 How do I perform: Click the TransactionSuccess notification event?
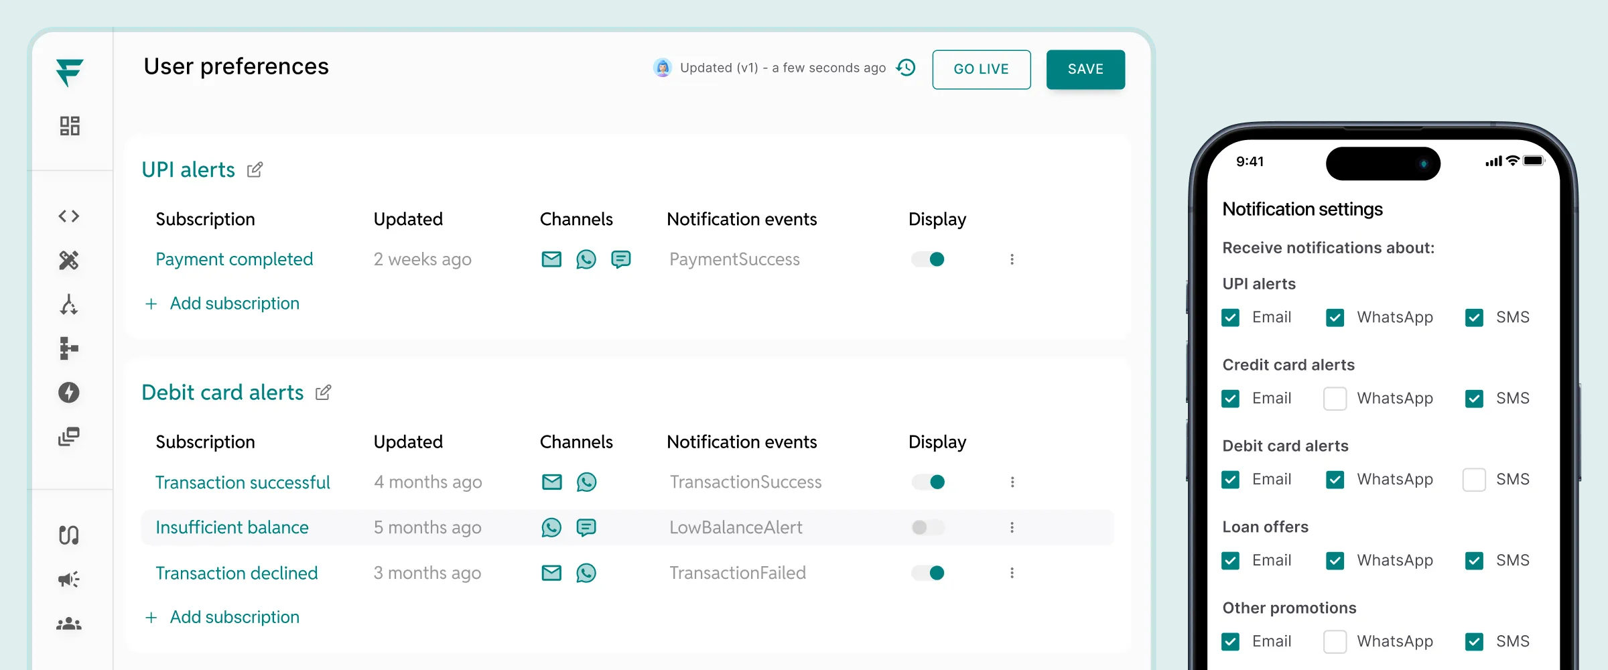[746, 482]
